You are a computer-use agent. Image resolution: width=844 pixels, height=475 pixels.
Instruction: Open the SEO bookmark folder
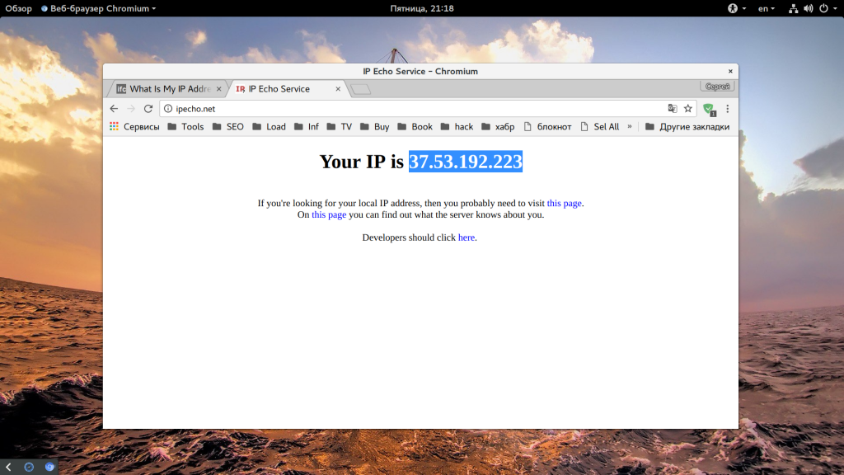[227, 126]
